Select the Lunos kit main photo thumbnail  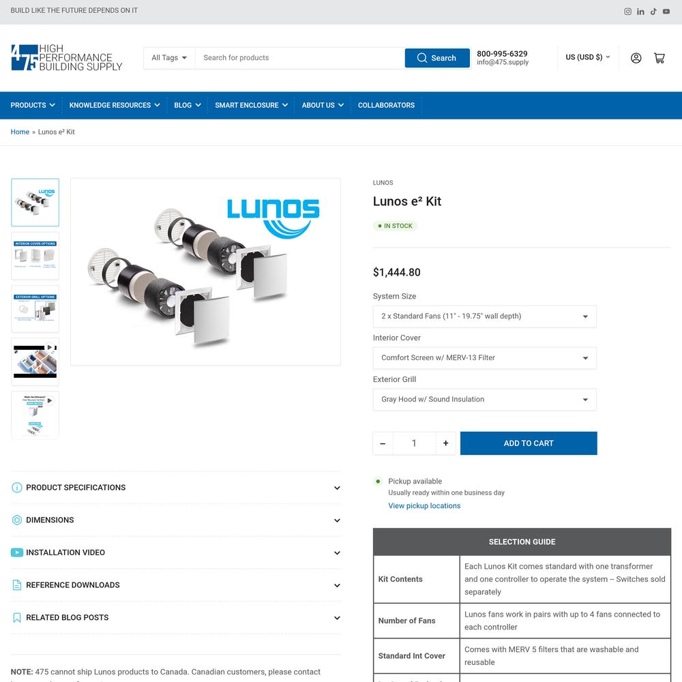(x=35, y=203)
